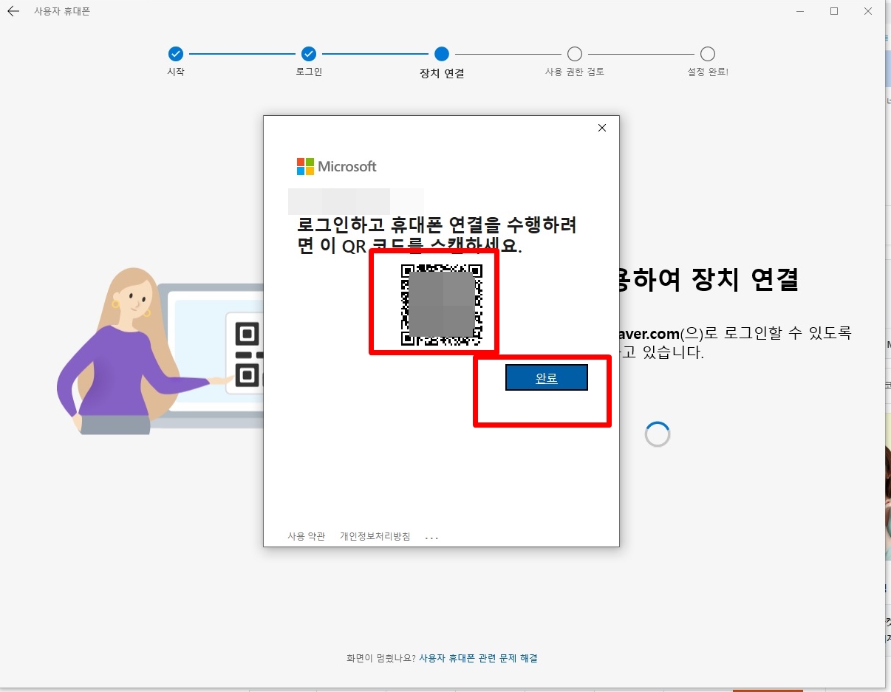This screenshot has width=891, height=692.
Task: Click the QR code image
Action: (x=442, y=305)
